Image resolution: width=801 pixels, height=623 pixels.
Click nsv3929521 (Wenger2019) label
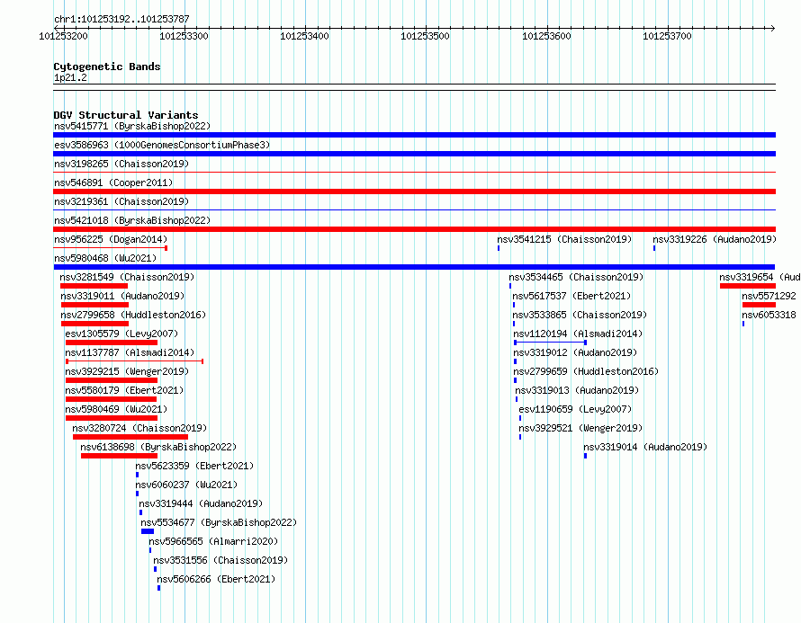tap(580, 428)
